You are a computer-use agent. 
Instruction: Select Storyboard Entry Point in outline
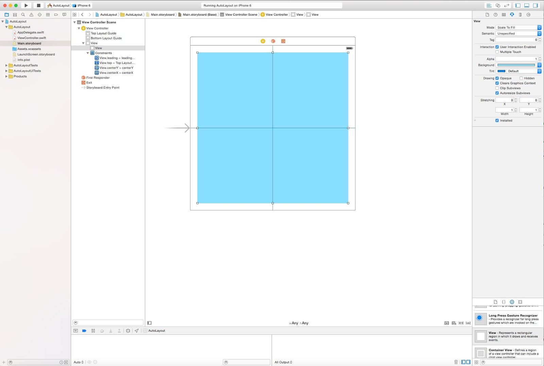[100, 88]
